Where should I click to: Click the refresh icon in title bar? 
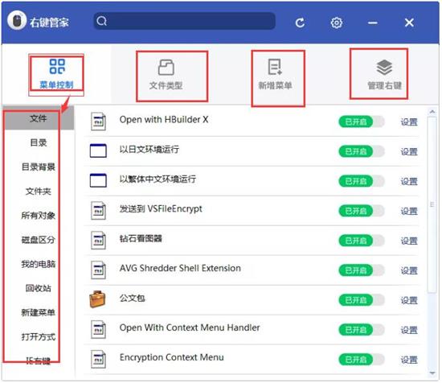pyautogui.click(x=300, y=23)
